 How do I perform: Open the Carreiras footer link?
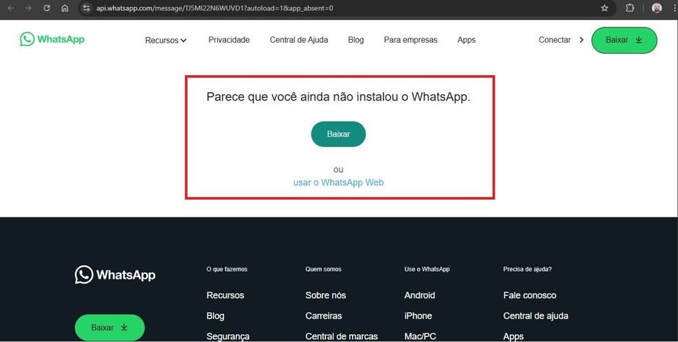tap(323, 316)
